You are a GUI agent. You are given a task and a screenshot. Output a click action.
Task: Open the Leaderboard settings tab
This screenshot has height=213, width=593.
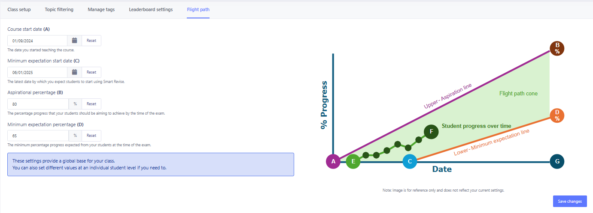[151, 9]
